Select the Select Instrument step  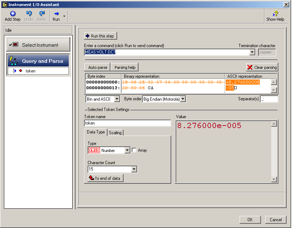(38, 45)
